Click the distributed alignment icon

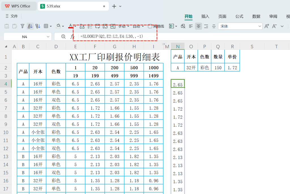pos(214,26)
